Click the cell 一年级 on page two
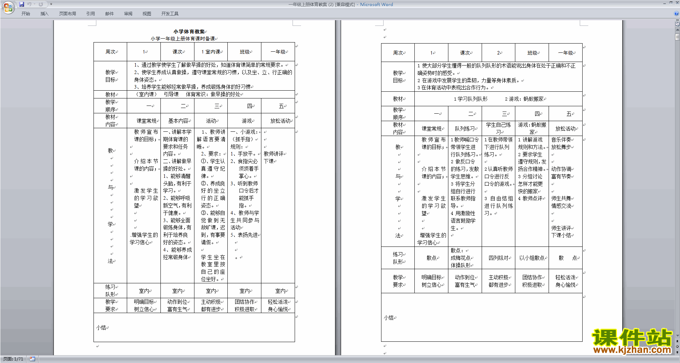The image size is (680, 363). pos(565,53)
